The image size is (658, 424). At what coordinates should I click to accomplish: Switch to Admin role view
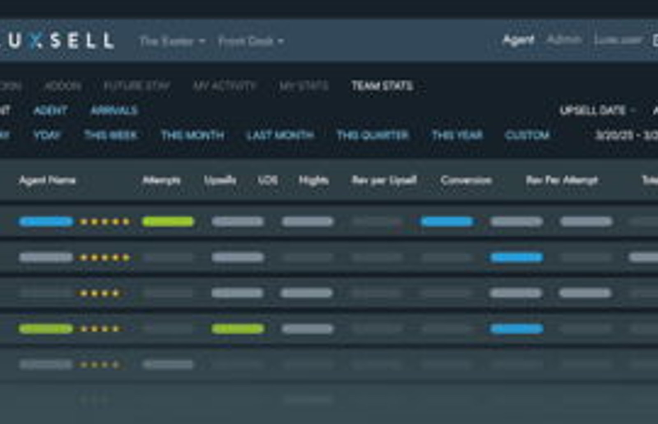coord(564,39)
